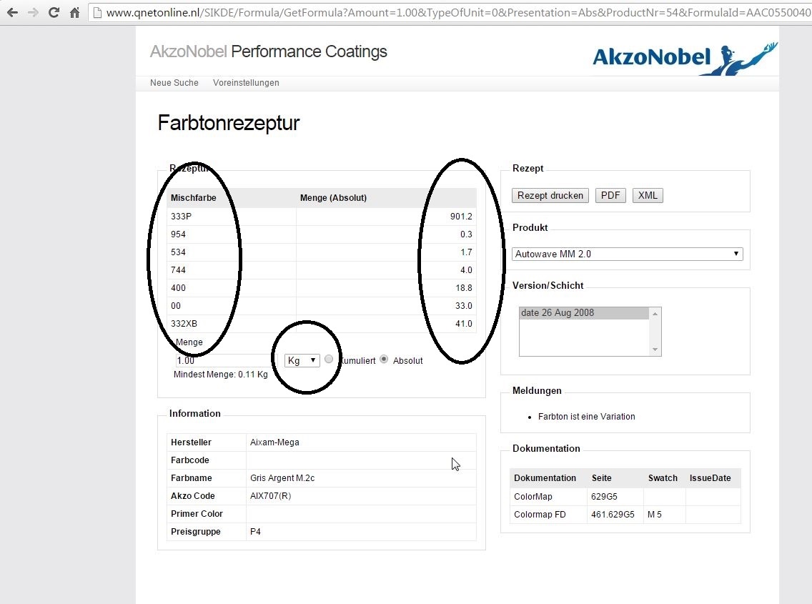This screenshot has height=604, width=812.
Task: Click the AkzoNobel logo
Action: click(683, 58)
